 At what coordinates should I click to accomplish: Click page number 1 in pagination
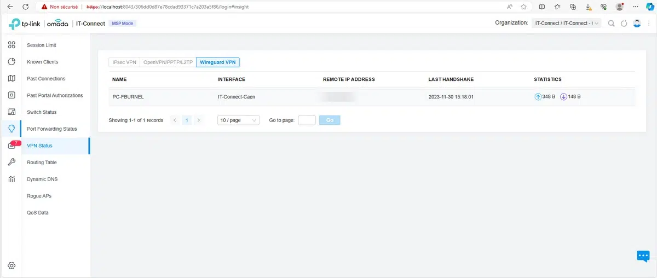[x=187, y=120]
